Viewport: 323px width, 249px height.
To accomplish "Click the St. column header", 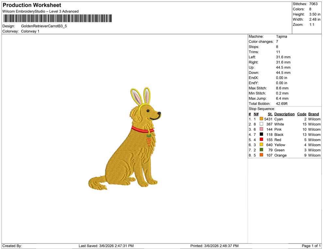I will [x=270, y=114].
